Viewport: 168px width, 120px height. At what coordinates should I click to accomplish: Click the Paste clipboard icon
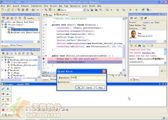pos(50,10)
